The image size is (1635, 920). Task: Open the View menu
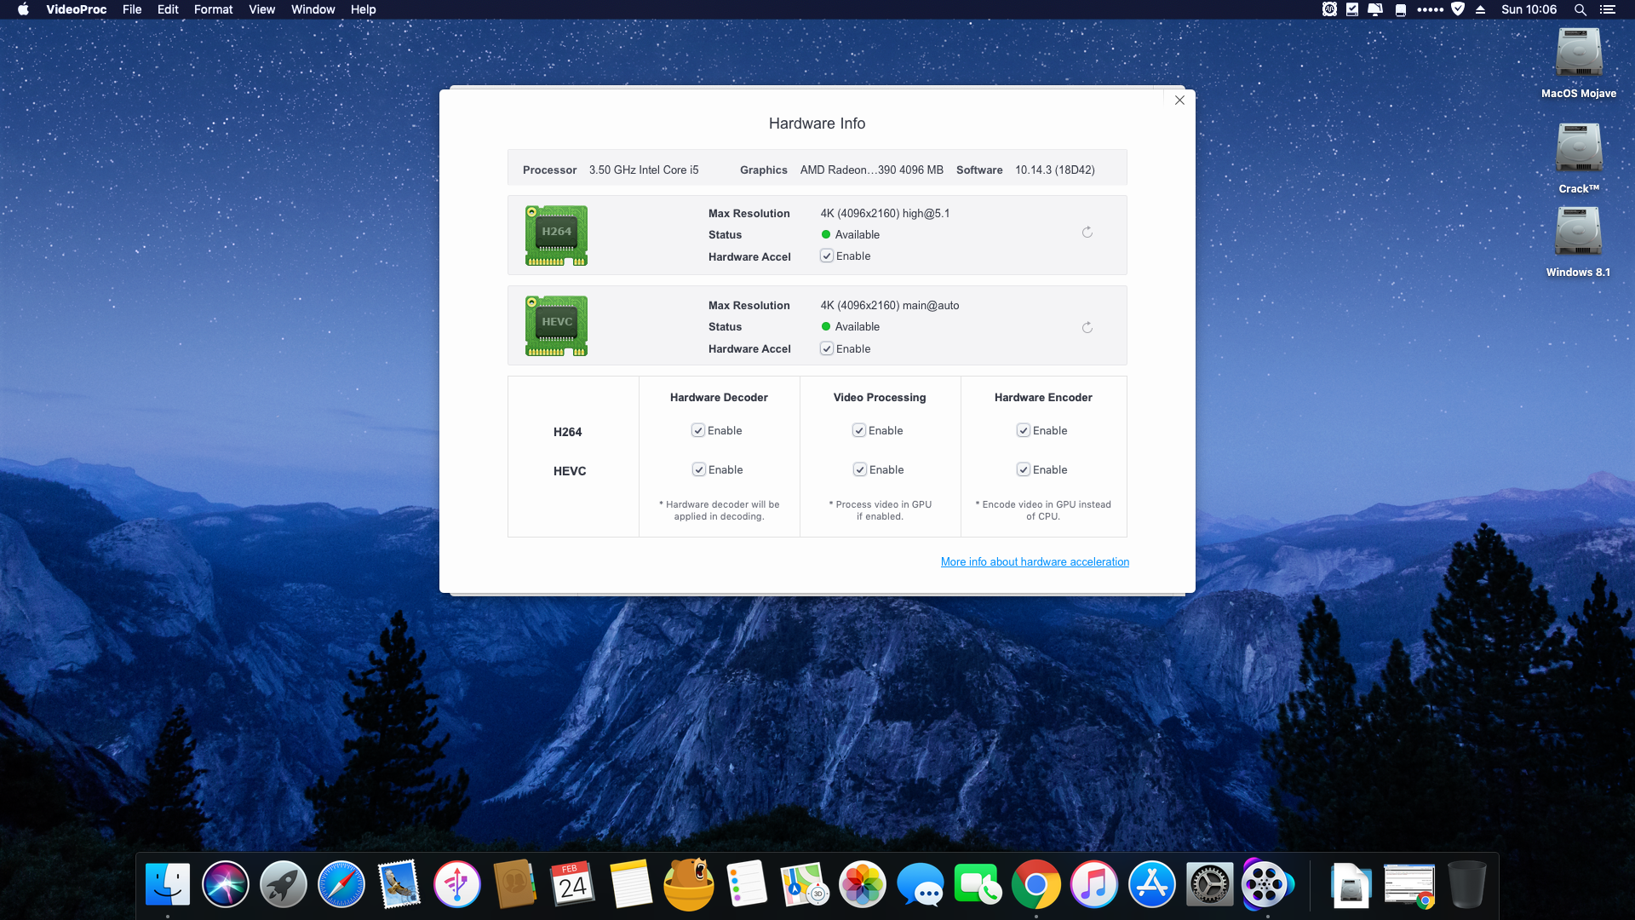click(261, 9)
